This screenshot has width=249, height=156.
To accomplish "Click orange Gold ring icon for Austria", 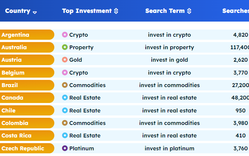I will 65,60.
